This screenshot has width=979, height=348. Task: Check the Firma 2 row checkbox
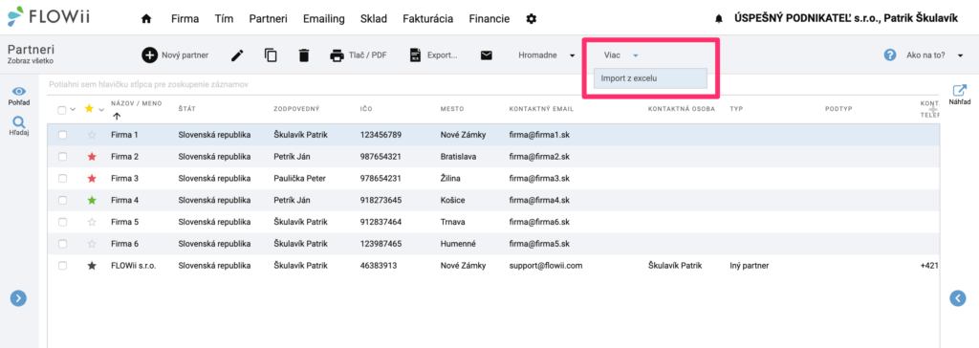point(62,156)
